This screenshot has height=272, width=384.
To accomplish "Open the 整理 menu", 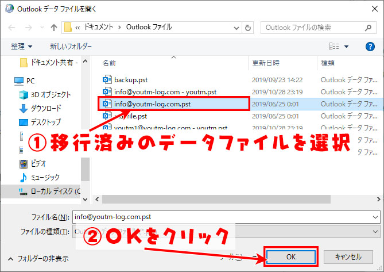I will pos(22,47).
